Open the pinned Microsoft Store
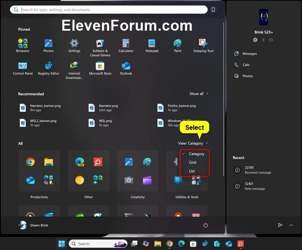302x250 pixels. (x=100, y=68)
